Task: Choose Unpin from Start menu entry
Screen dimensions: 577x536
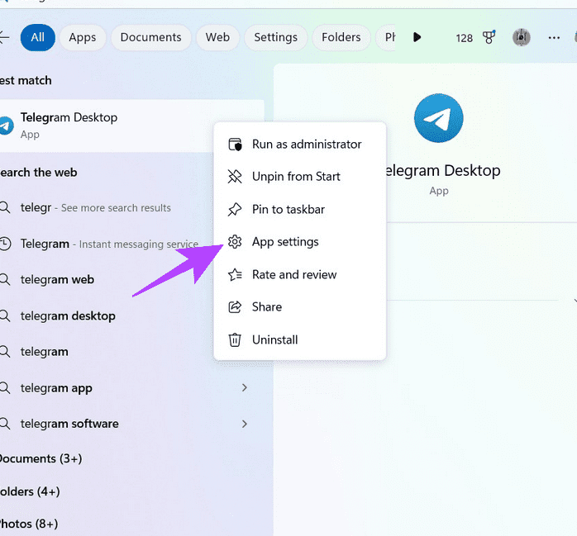Action: point(300,177)
